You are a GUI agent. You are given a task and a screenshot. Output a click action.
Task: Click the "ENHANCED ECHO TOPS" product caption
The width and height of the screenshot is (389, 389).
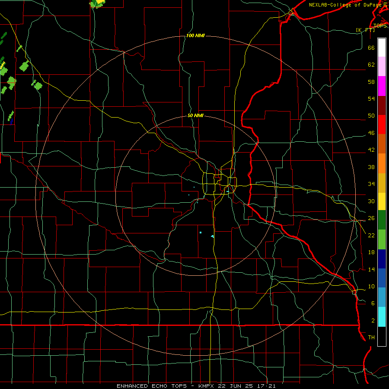pyautogui.click(x=152, y=386)
